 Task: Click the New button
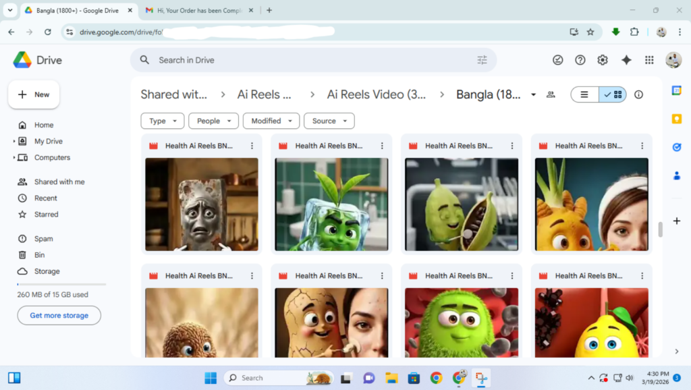(x=34, y=94)
